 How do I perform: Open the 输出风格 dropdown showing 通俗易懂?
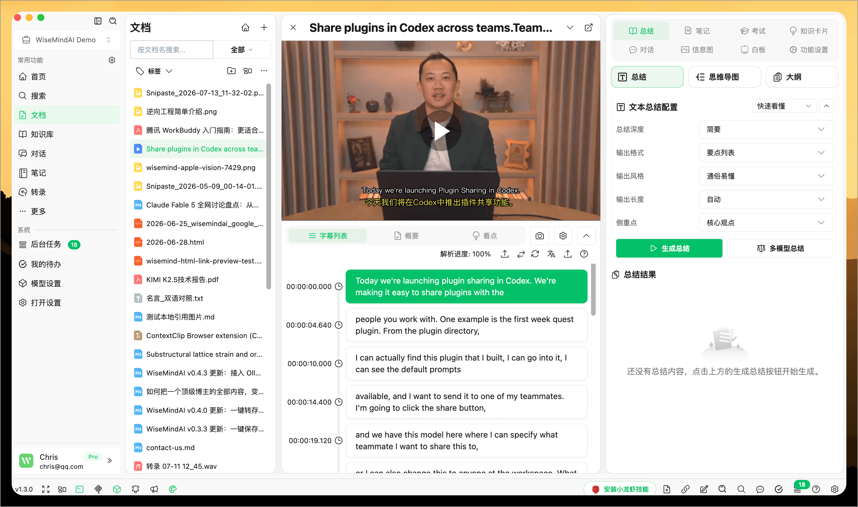[x=766, y=176]
